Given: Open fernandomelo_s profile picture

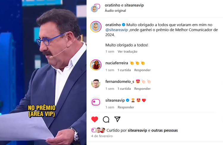Looking at the screenshot, I should 96,83.
